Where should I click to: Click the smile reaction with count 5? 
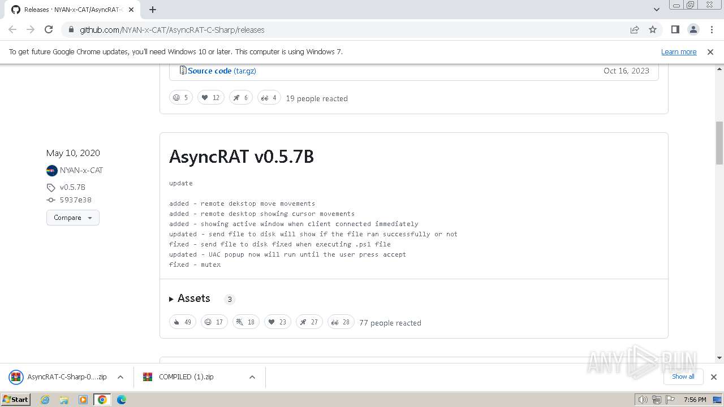click(181, 98)
